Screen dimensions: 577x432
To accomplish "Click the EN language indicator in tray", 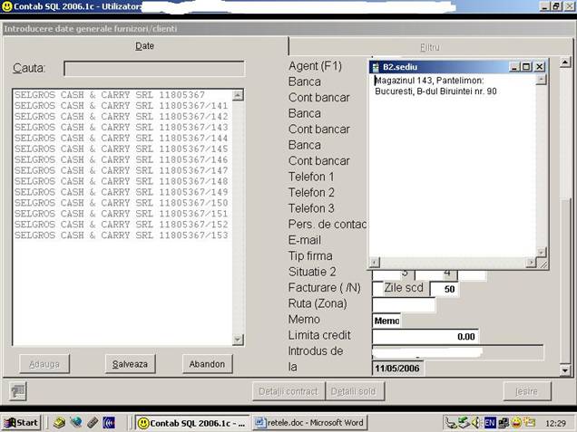I will (x=490, y=422).
